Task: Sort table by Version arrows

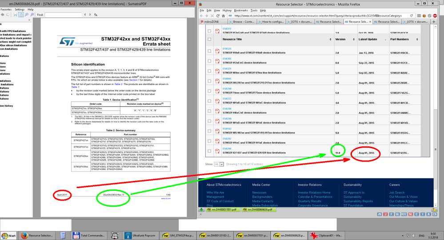Action: [354, 39]
